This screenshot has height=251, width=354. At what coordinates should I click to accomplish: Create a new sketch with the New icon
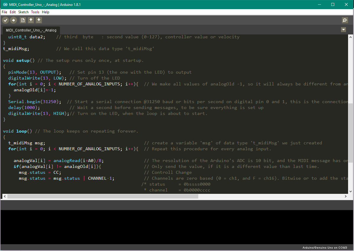23,20
